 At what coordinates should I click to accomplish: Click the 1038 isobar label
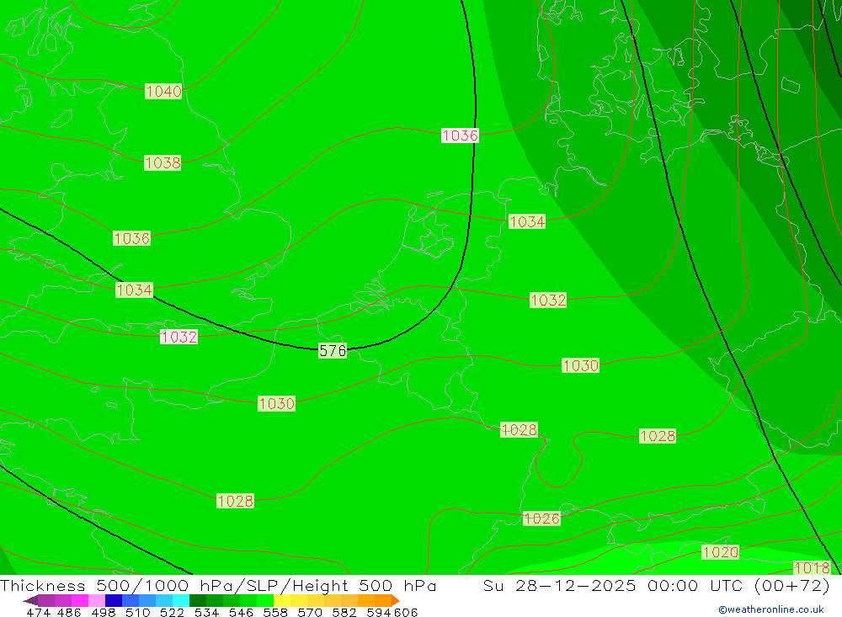(163, 162)
